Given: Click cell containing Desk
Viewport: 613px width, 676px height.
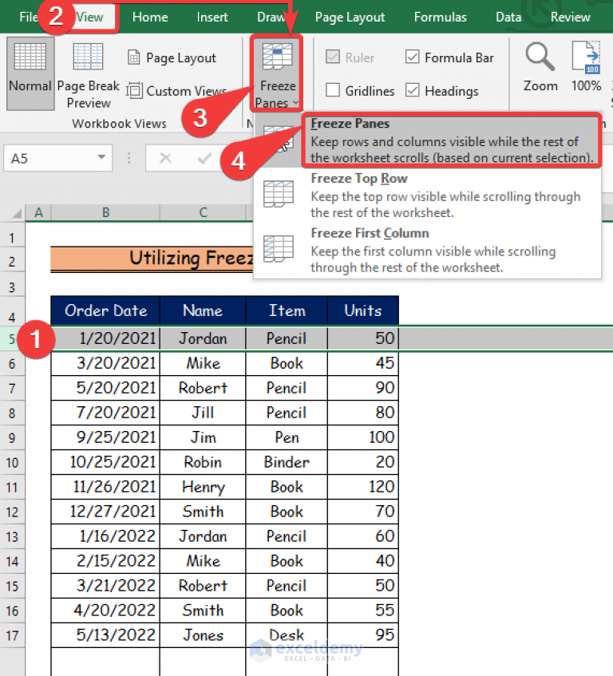Looking at the screenshot, I should (287, 635).
